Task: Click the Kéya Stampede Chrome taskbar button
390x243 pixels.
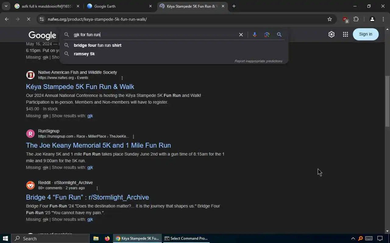Action: pos(137,238)
